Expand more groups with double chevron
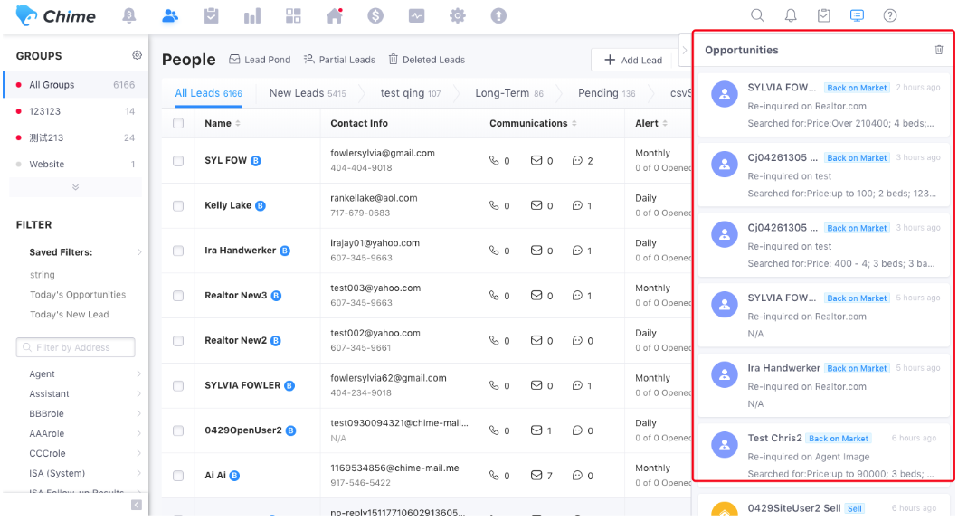The height and width of the screenshot is (520, 958). coord(75,187)
